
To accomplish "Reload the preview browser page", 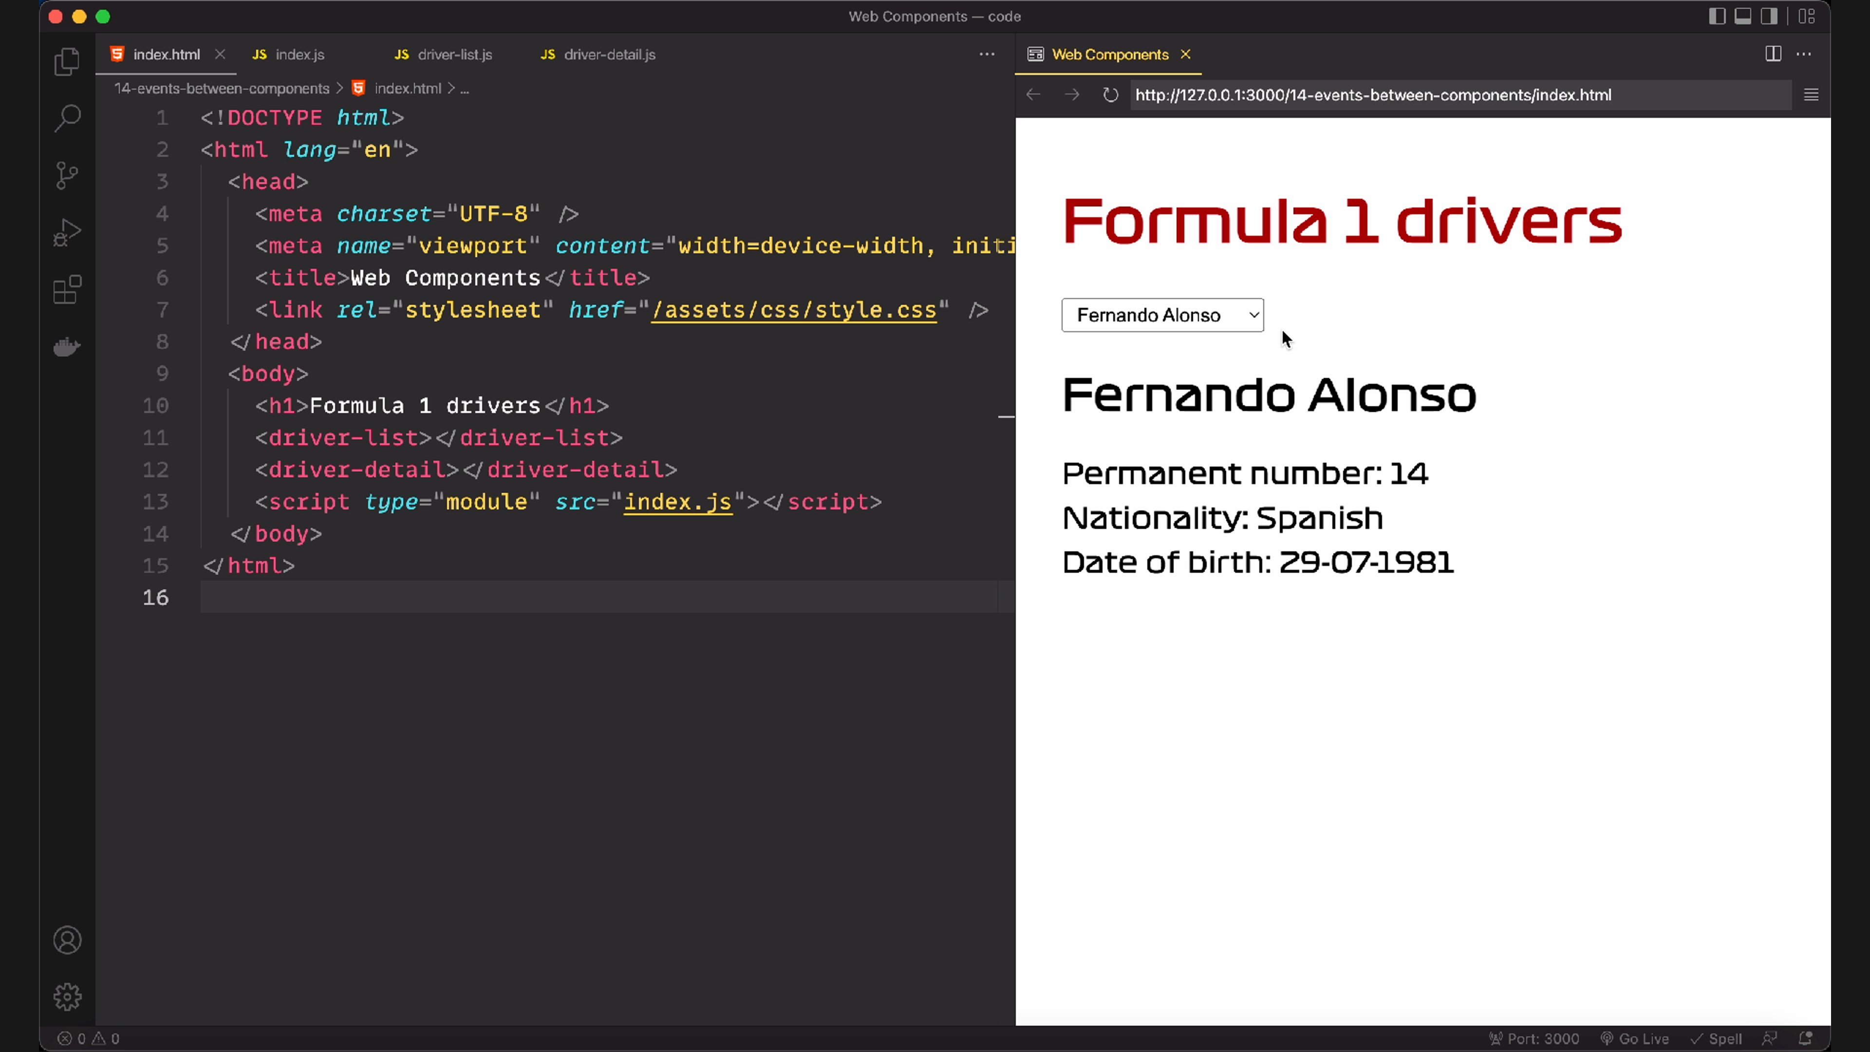I will point(1110,95).
